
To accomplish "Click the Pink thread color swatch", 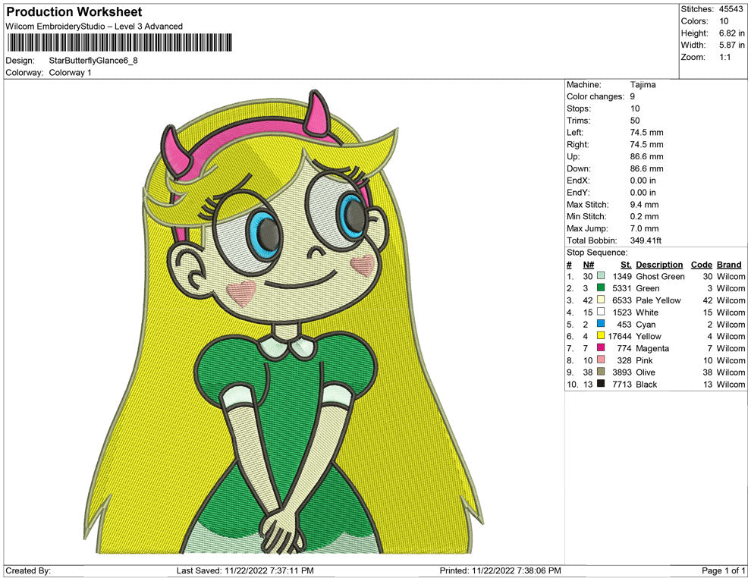I will 601,360.
